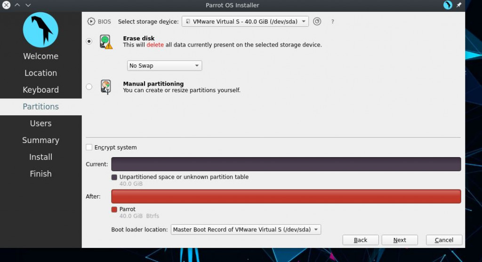
Task: Select the Partitions step in the sidebar
Action: (40, 107)
